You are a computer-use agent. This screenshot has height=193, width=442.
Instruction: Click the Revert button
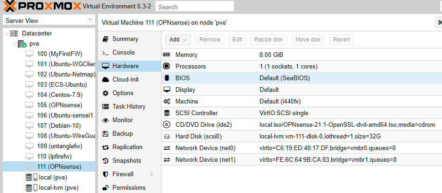pos(341,40)
